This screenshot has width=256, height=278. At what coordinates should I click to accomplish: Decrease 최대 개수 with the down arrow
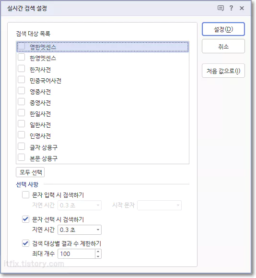(98, 256)
